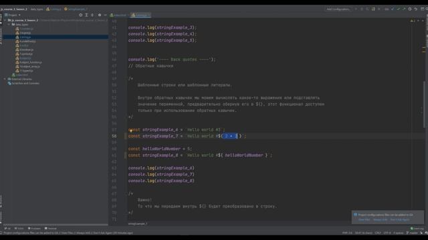The height and width of the screenshot is (240, 428).
Task: Click the locate opened file target icon
Action: [80, 15]
